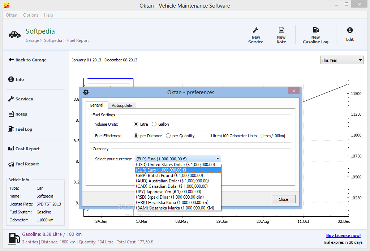Viewport: 370px width, 251px height.
Task: Select Gallon volume unit
Action: [x=154, y=124]
